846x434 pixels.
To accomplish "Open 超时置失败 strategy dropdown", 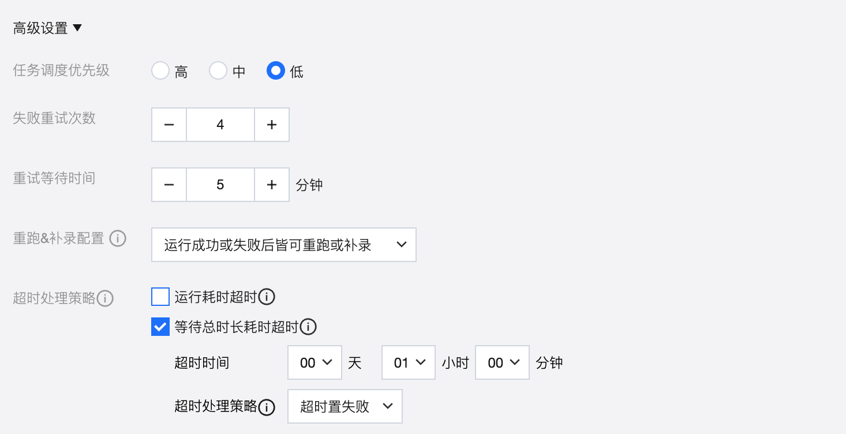I will coord(345,407).
